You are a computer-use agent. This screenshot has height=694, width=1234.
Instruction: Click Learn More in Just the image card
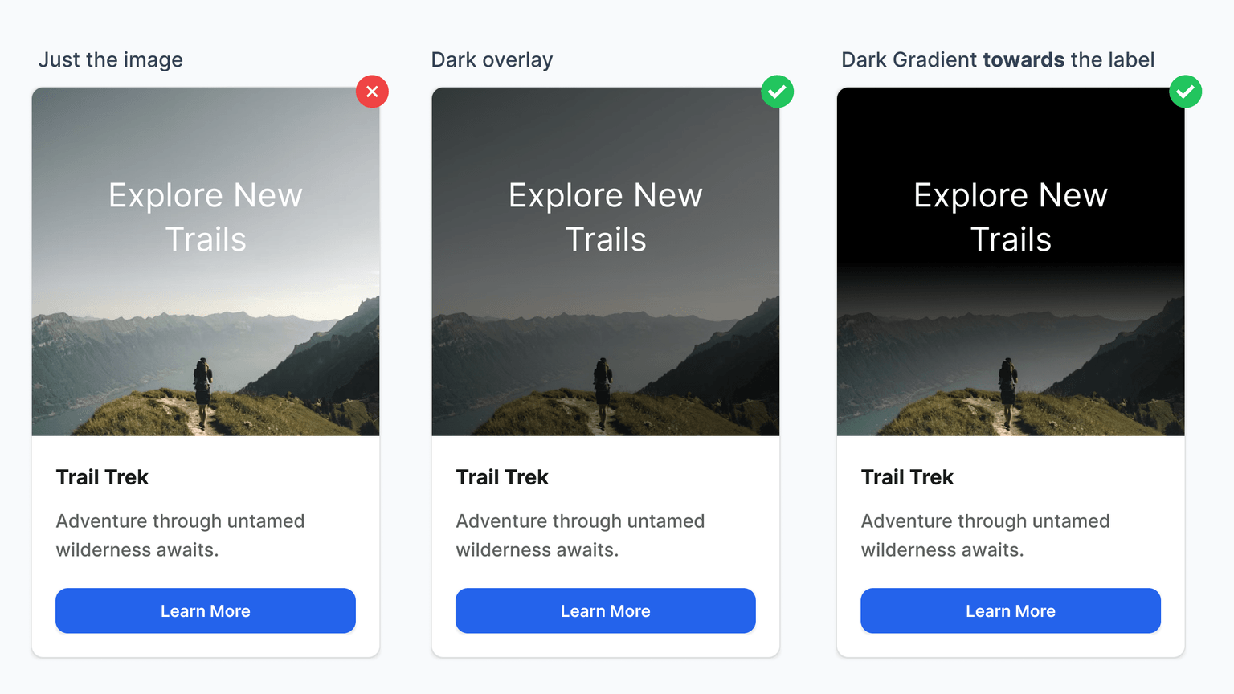pos(206,610)
